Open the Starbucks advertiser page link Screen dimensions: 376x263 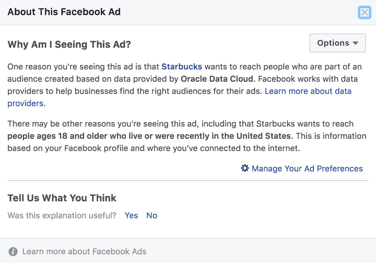pos(182,67)
